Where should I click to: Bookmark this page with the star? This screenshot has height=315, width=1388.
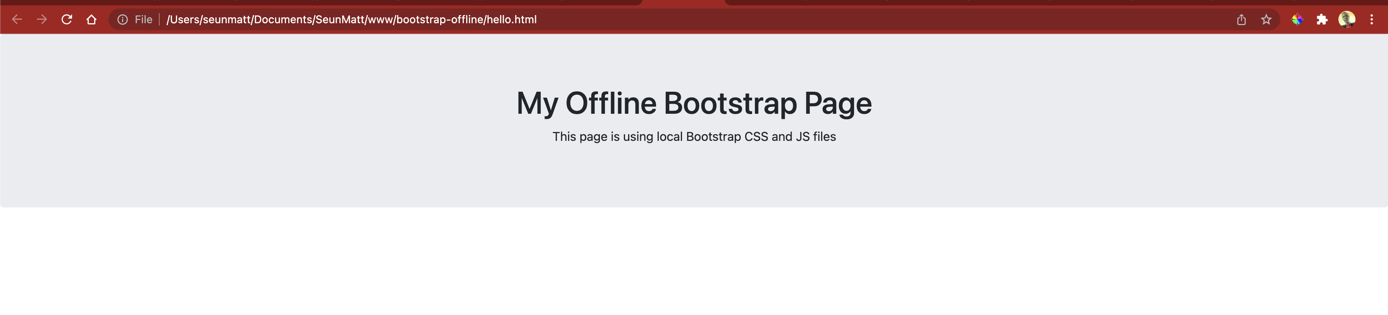tap(1266, 19)
